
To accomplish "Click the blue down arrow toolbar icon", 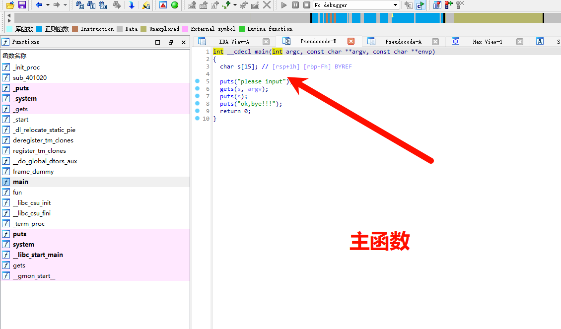I will coord(132,5).
